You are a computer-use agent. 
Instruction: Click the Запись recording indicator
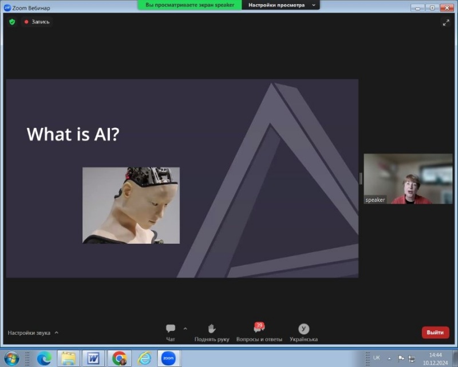click(x=37, y=22)
